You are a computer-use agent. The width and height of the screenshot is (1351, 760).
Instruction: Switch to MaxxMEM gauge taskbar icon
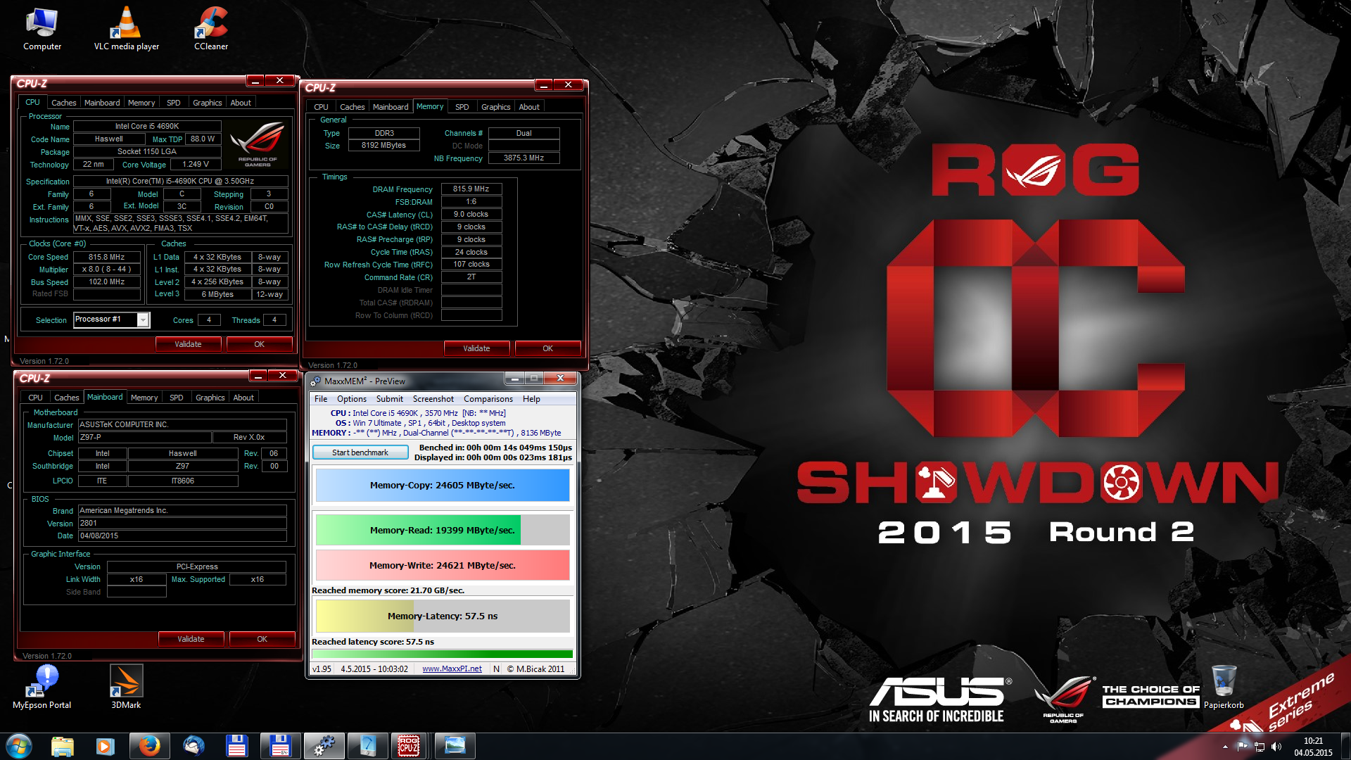click(x=367, y=746)
